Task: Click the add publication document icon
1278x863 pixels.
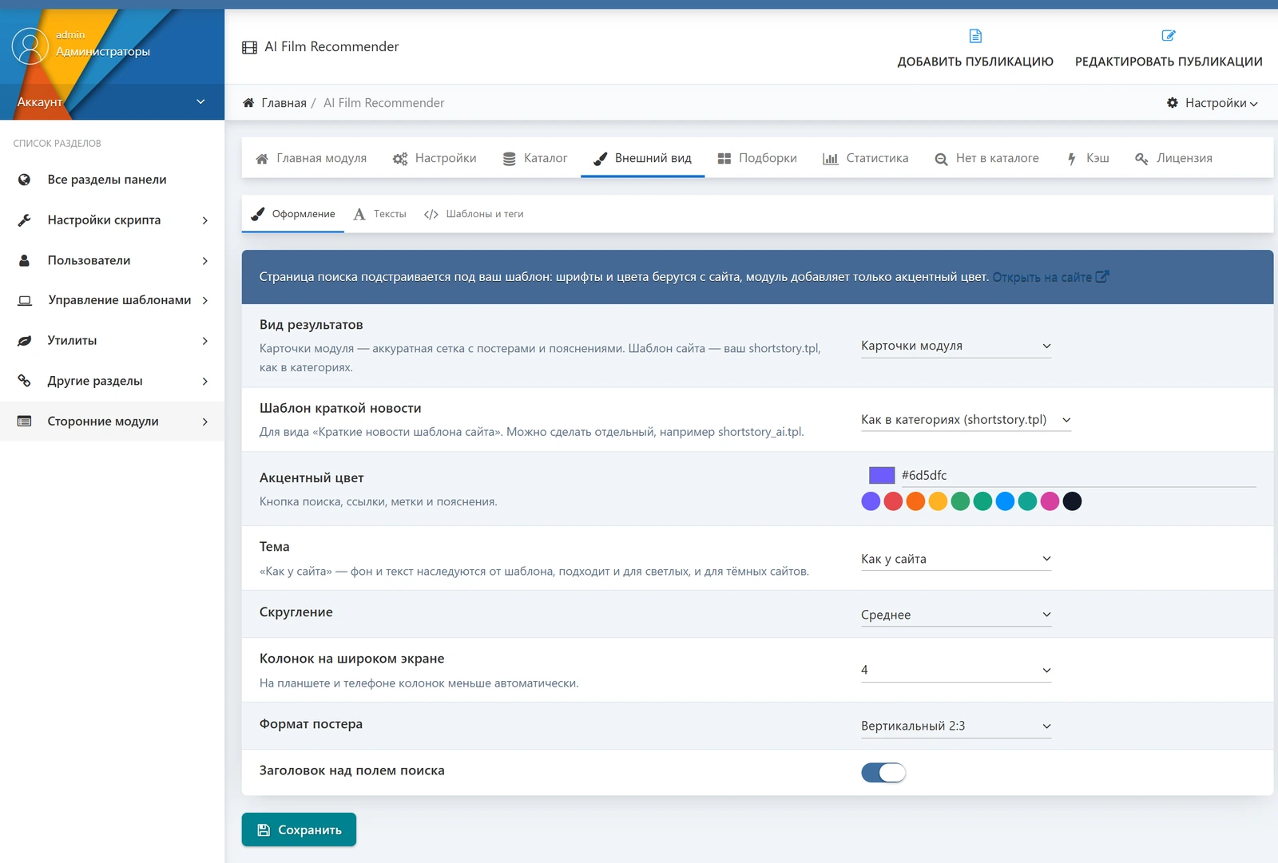Action: coord(975,36)
